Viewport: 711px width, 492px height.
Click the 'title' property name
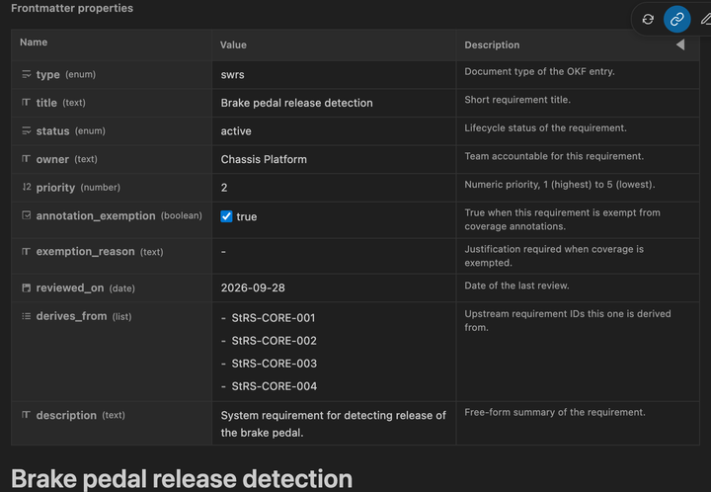(x=46, y=103)
